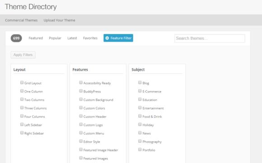Check the E-Commerce subject box
Screen dimensions: 262x163
coord(140,91)
